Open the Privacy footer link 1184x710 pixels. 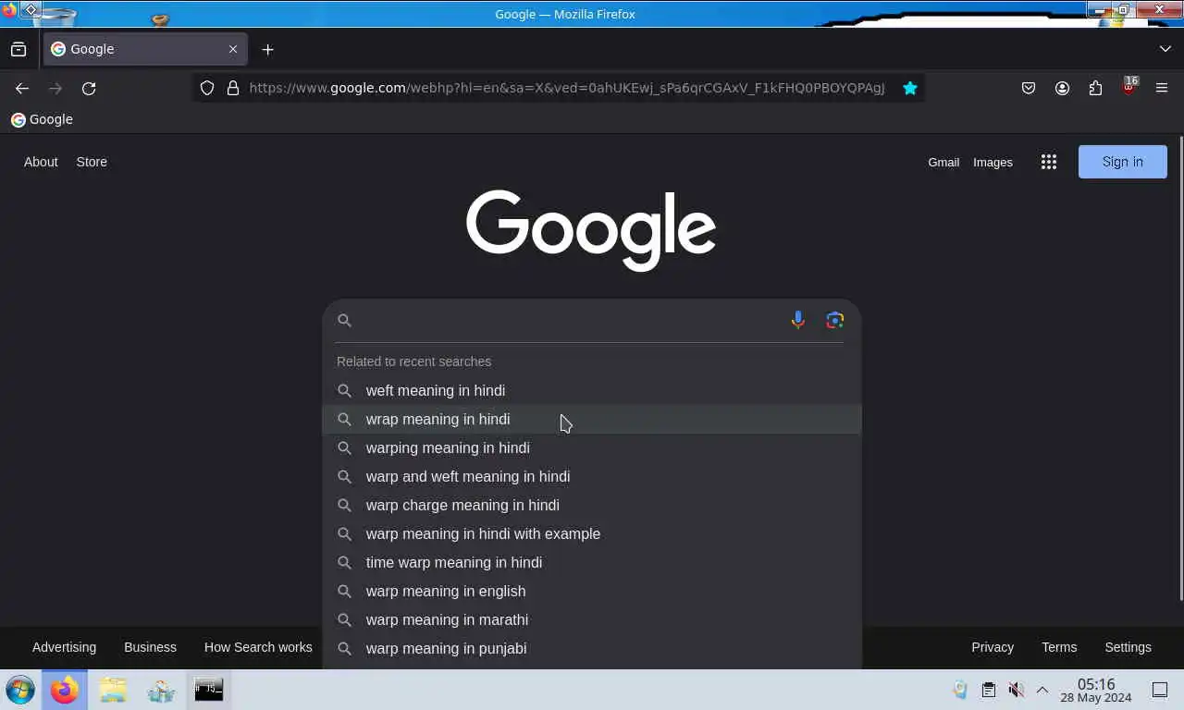[x=993, y=647]
